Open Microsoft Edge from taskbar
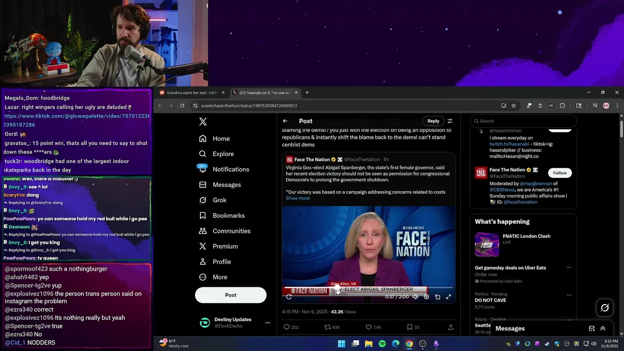 395,344
